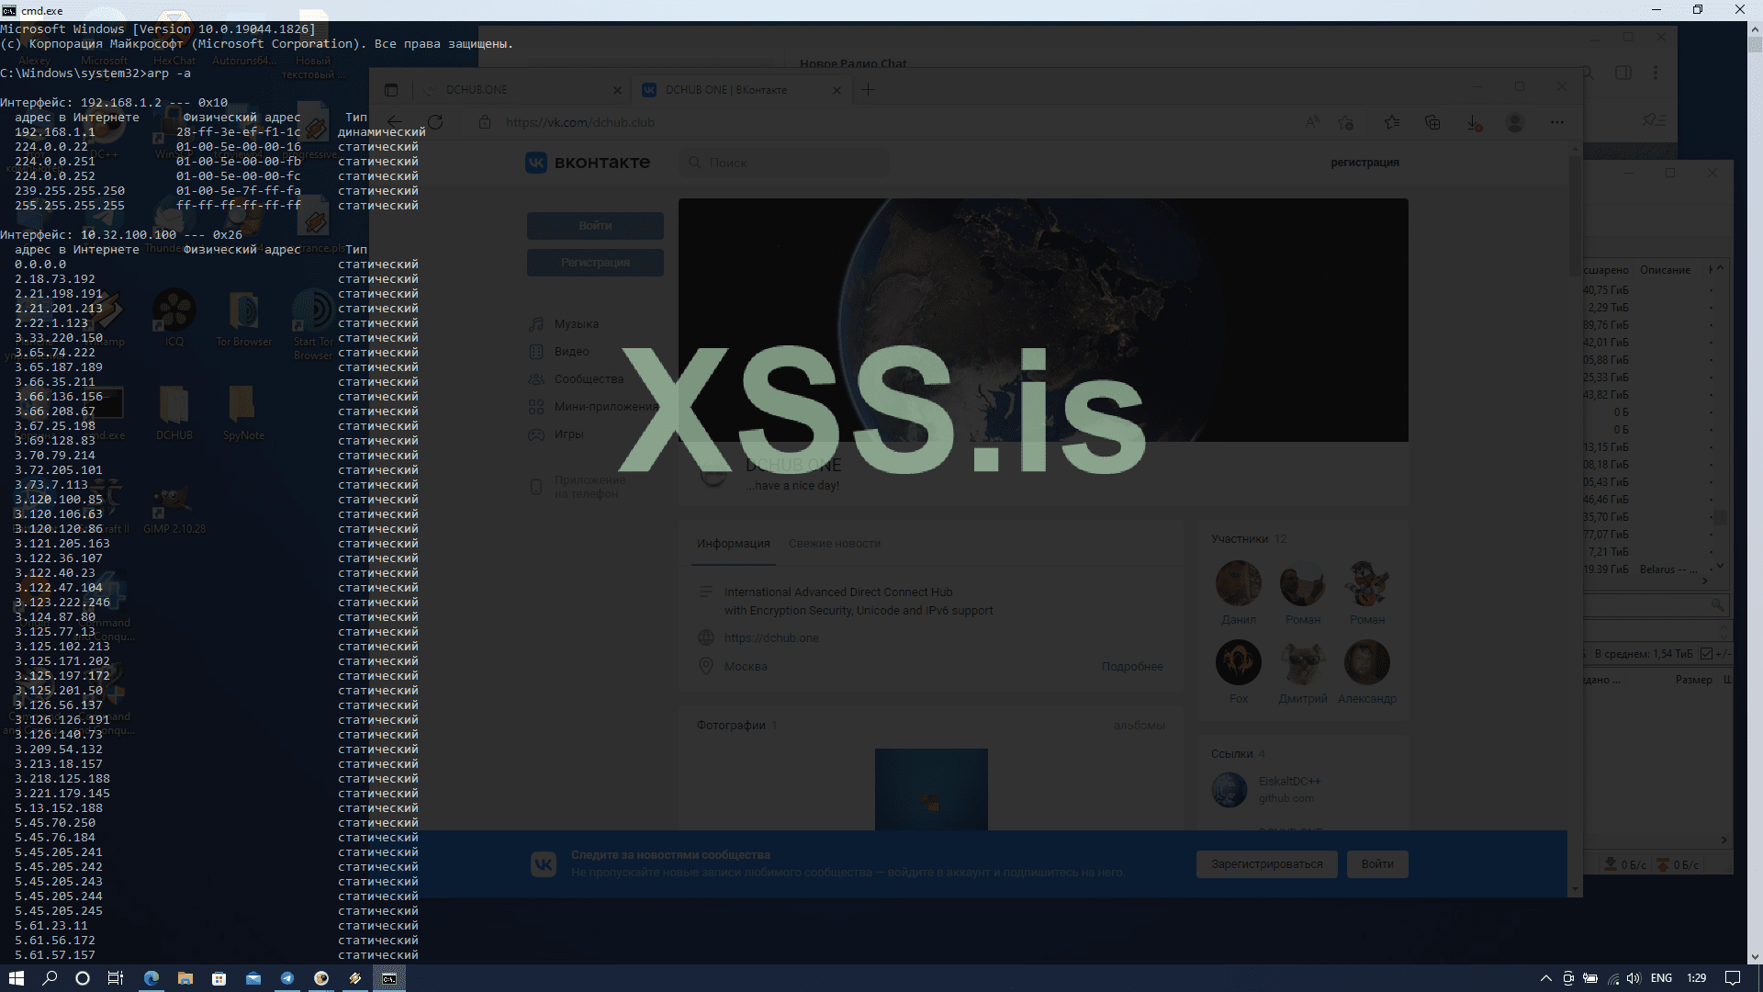Click the Edge downloads toolbar icon

coord(1473,122)
